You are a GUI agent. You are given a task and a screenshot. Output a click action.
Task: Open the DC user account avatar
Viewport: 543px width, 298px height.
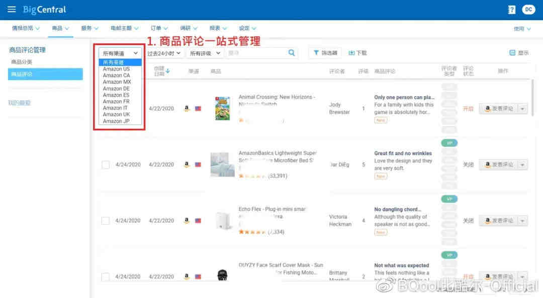tap(528, 10)
